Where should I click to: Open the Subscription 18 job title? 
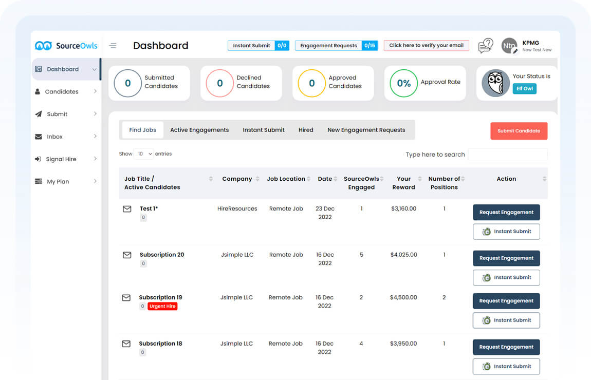[160, 344]
